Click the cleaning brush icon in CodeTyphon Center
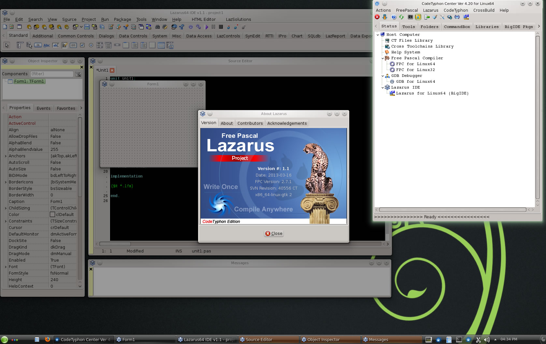Screen dimensions: 546x344 (x=435, y=17)
